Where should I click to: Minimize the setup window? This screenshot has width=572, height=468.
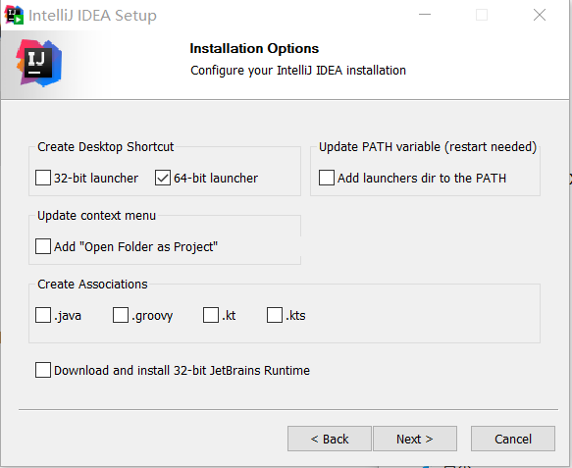click(x=425, y=15)
